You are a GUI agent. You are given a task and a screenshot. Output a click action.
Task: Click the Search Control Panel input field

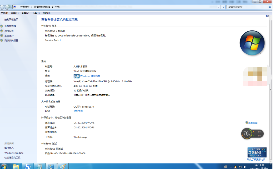(x=247, y=7)
